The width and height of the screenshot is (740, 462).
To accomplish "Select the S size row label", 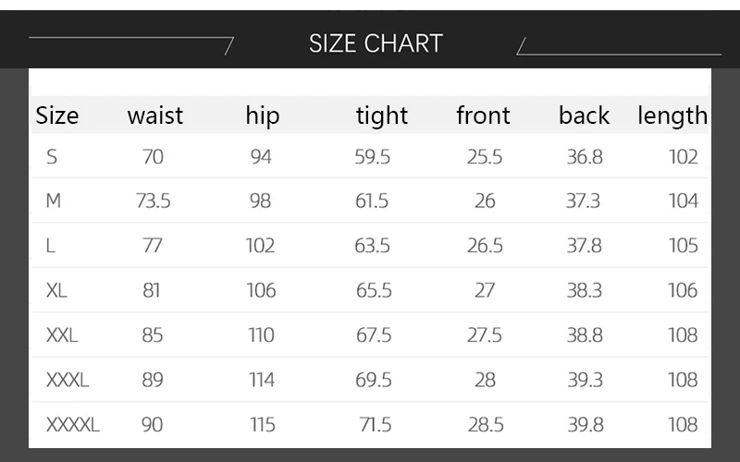I will coord(52,156).
